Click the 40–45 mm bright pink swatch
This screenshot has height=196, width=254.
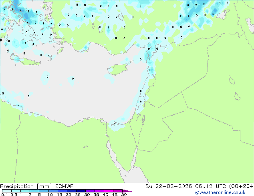109,191
